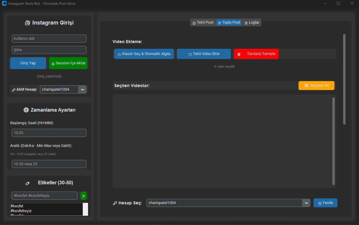Click the red Tümünü Temizle button
Image resolution: width=359 pixels, height=225 pixels.
click(256, 54)
